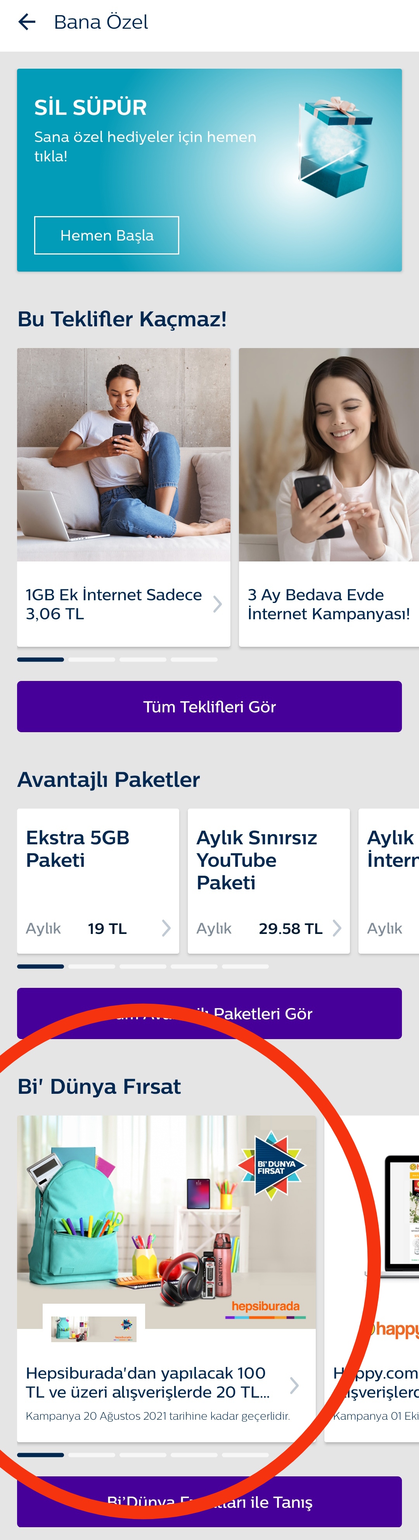The image size is (419, 1540).
Task: Open the Ekstra 5GB Paketi card title
Action: click(x=78, y=848)
